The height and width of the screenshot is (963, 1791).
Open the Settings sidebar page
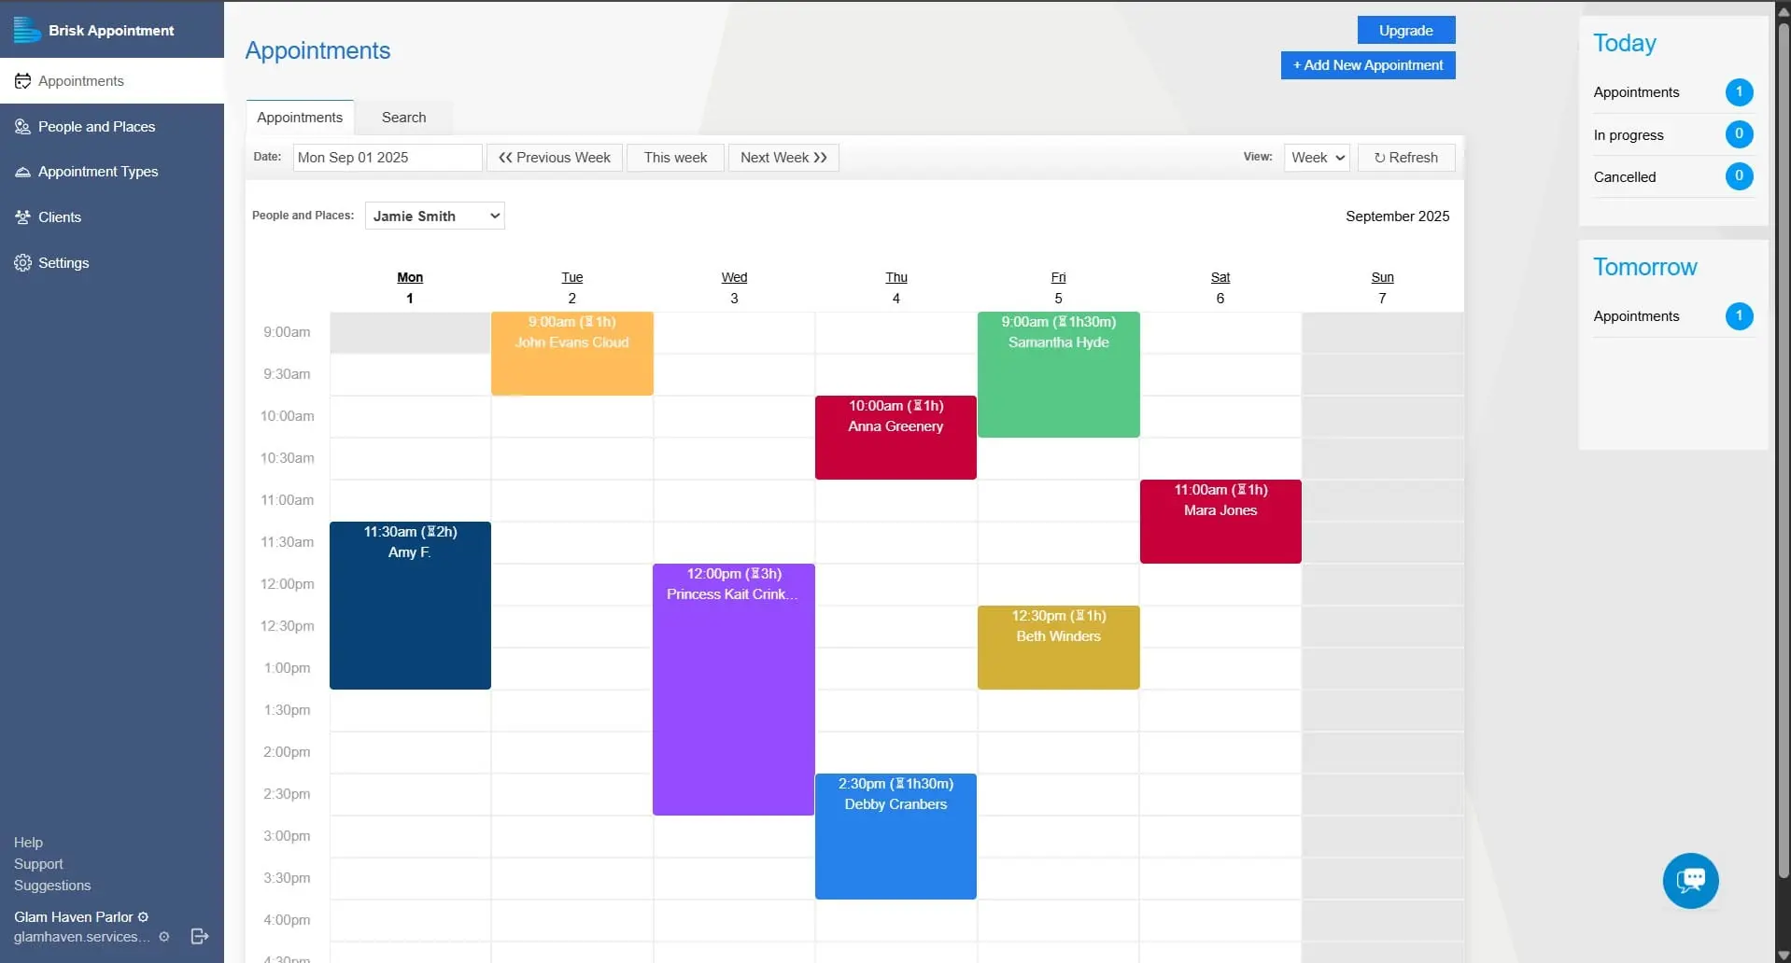pos(112,263)
